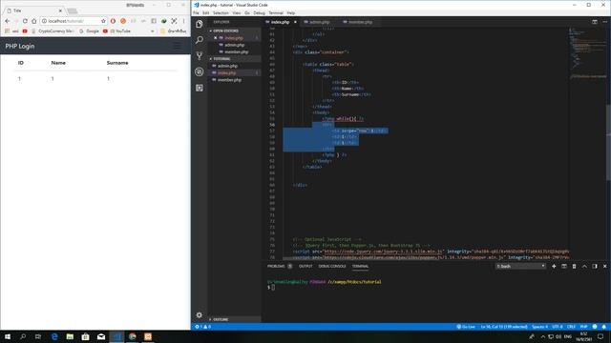Screen dimensions: 611x343
Task: Click the errors and warnings status bar indicator
Action: tap(202, 327)
